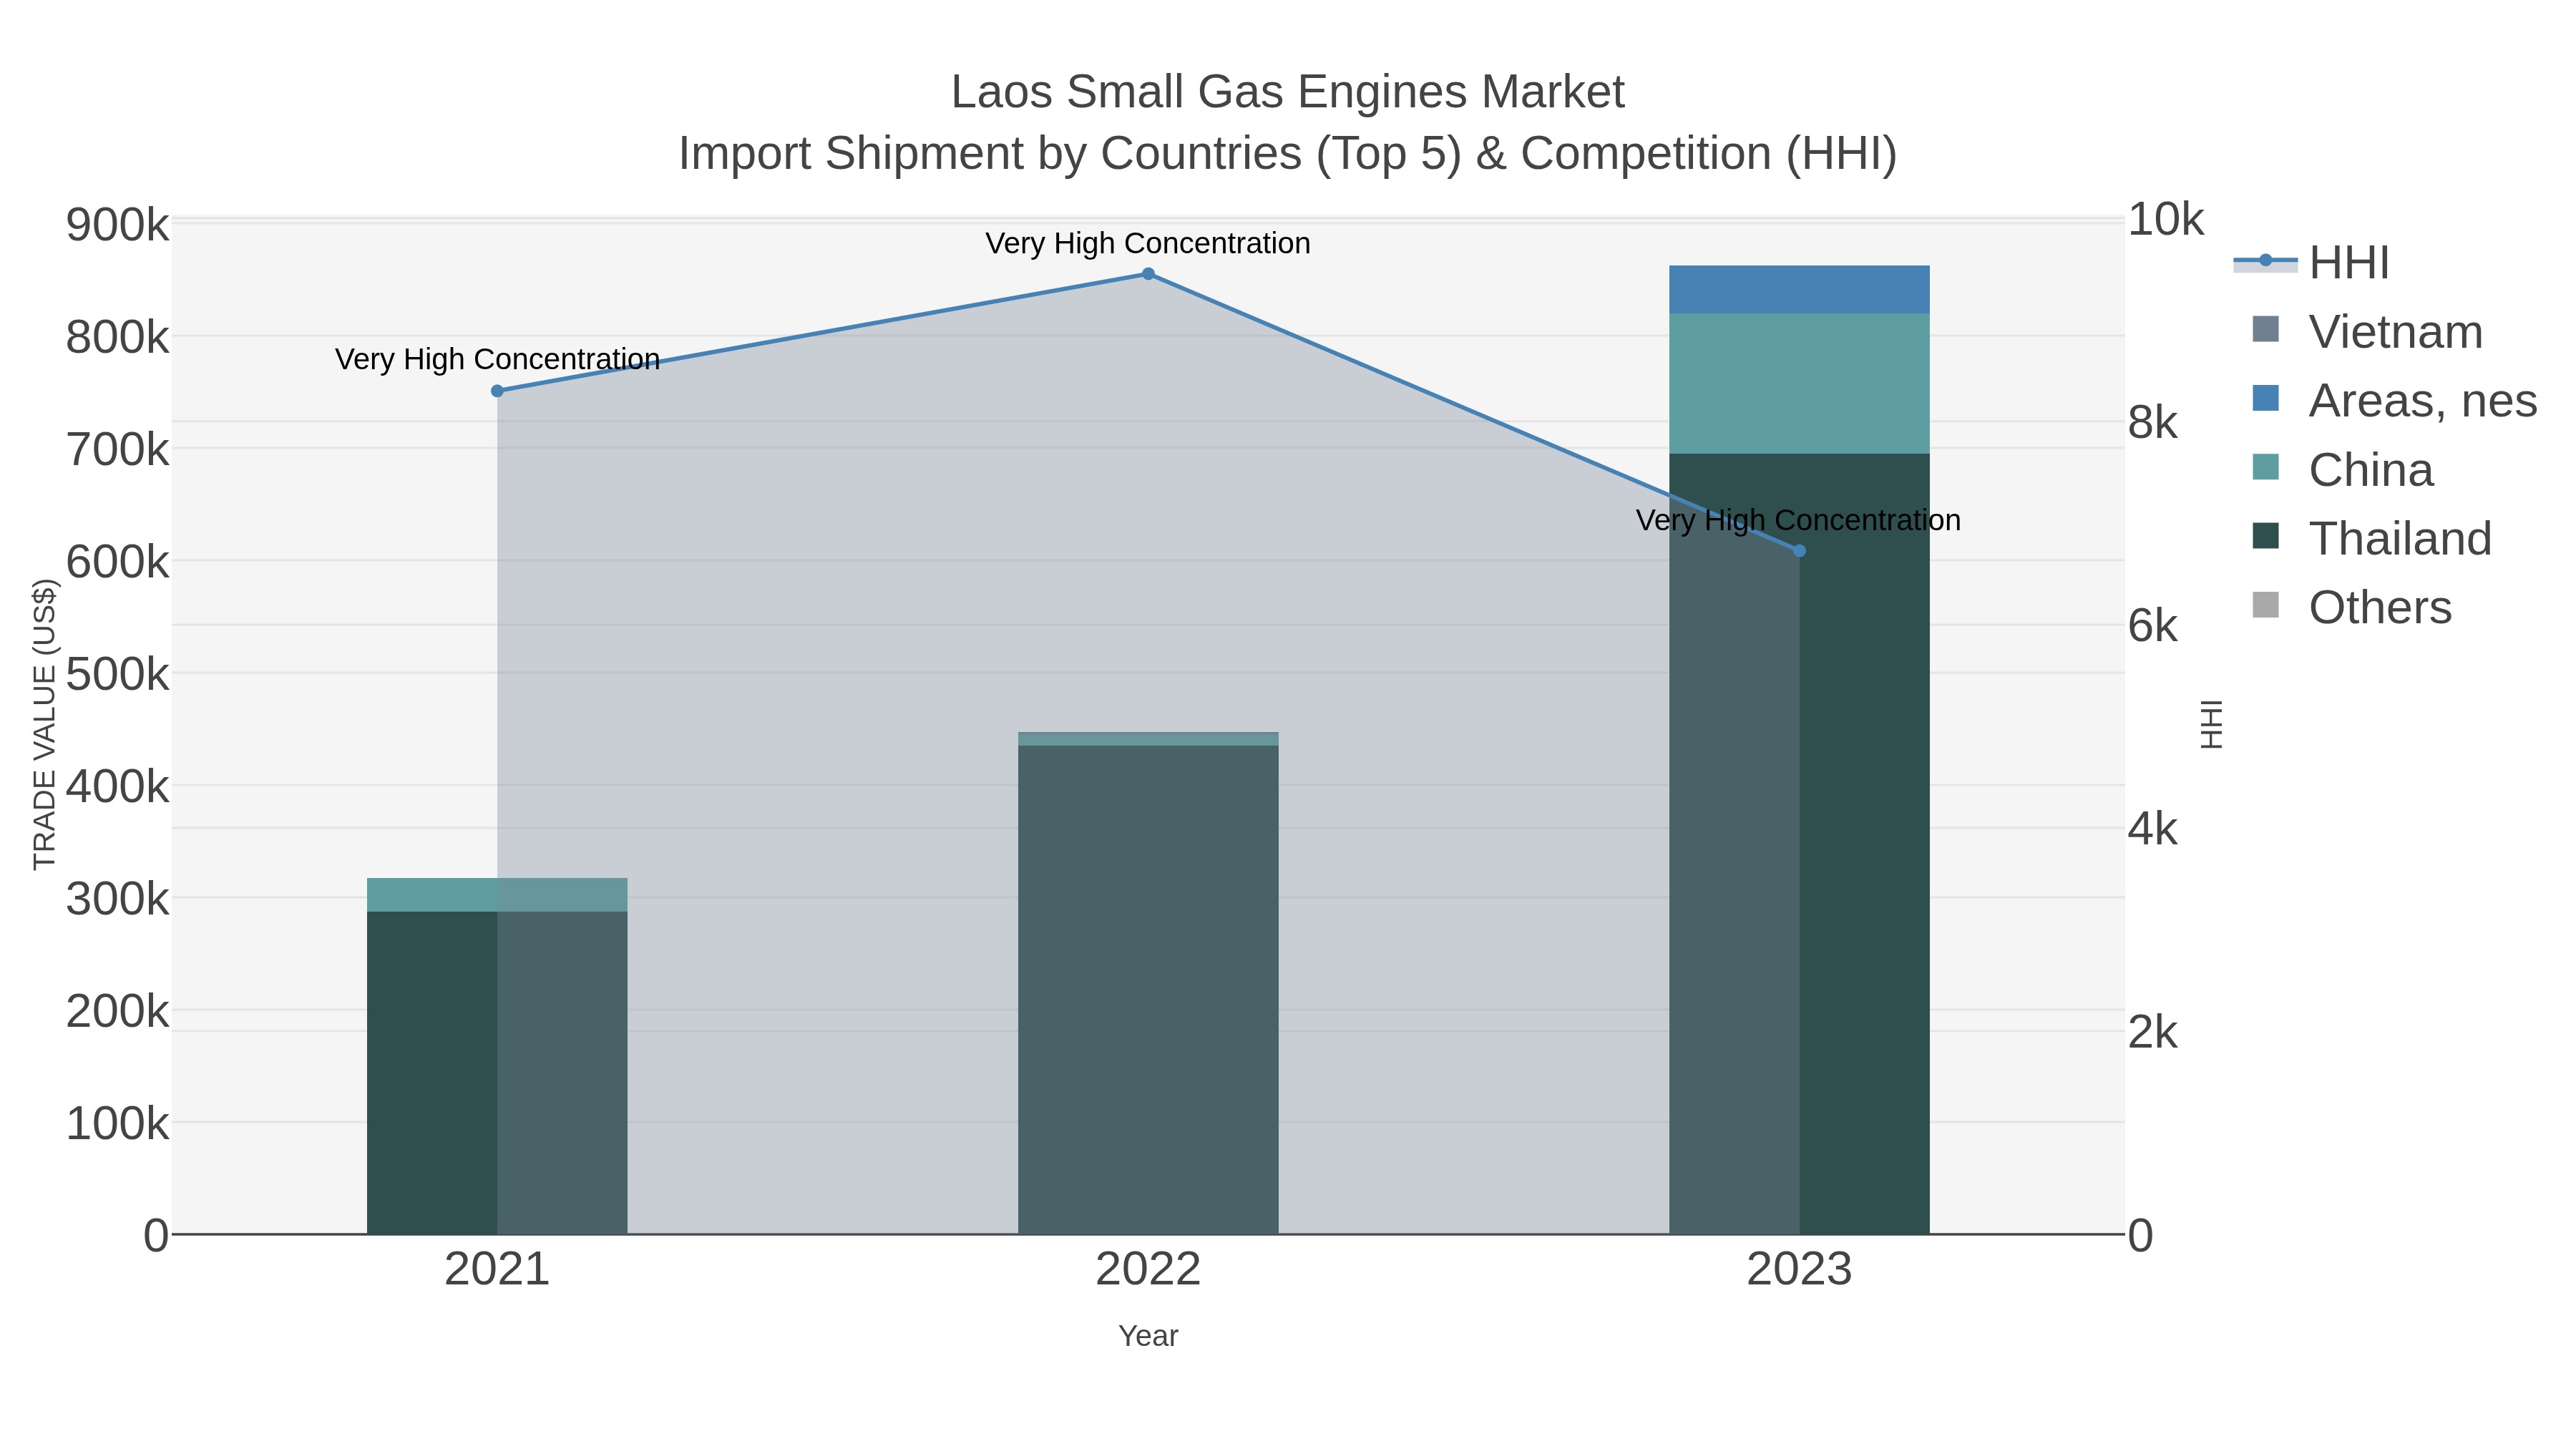Click the Year axis title
The height and width of the screenshot is (1449, 2576).
point(1148,1336)
